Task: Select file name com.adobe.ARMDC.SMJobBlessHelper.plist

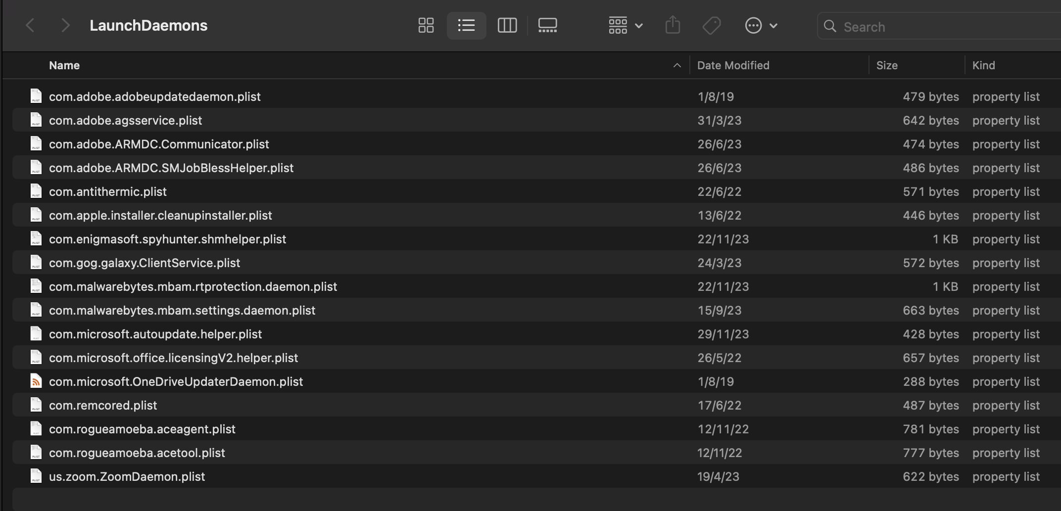Action: pos(171,168)
